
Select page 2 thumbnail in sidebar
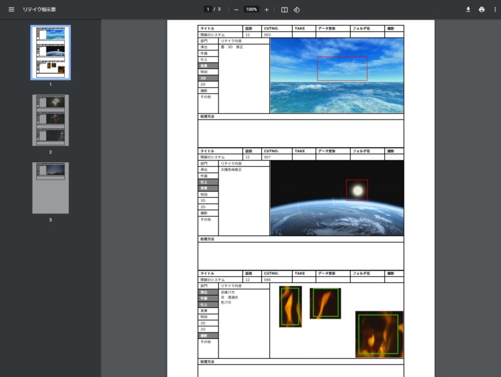51,120
